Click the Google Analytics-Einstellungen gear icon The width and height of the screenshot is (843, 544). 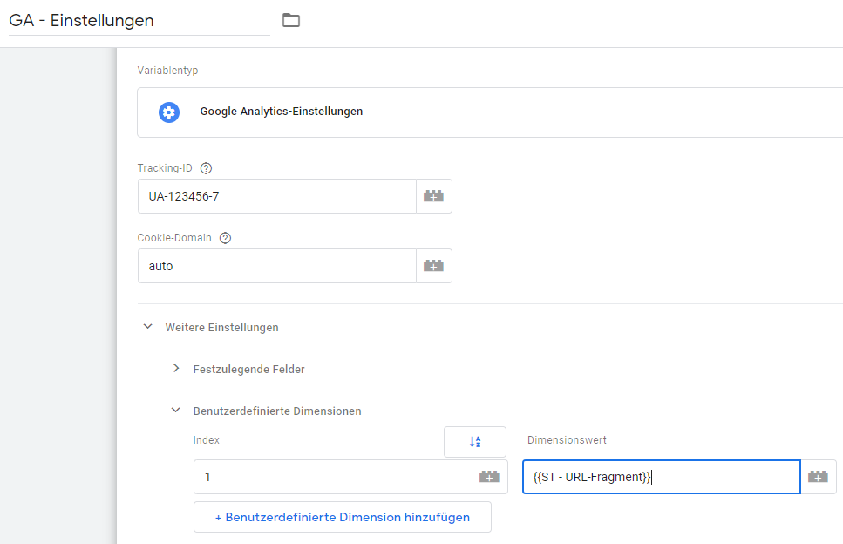click(x=169, y=112)
